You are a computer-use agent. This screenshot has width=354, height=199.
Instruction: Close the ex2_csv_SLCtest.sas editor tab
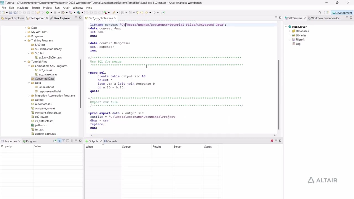point(115,18)
